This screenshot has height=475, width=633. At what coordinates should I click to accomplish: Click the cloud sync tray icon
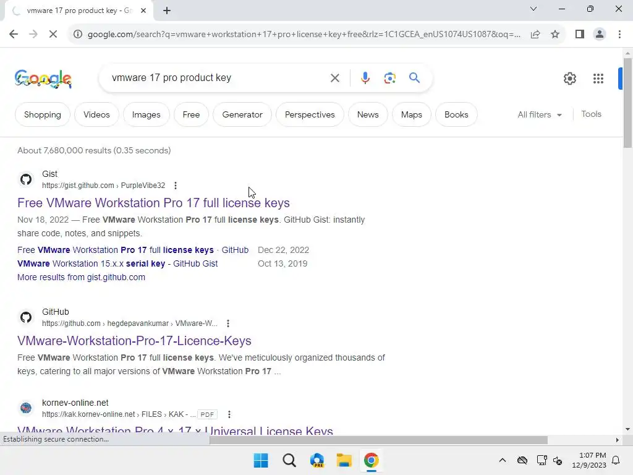tap(522, 460)
